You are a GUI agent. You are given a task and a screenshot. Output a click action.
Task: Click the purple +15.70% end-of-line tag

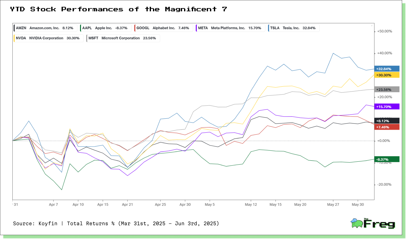click(x=387, y=107)
